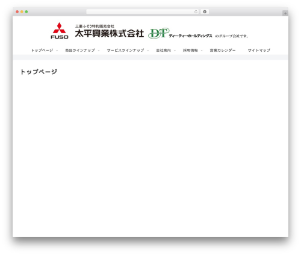The image size is (301, 255).
Task: Expand the 商品ラインナップ dropdown arrow
Action: (99, 51)
